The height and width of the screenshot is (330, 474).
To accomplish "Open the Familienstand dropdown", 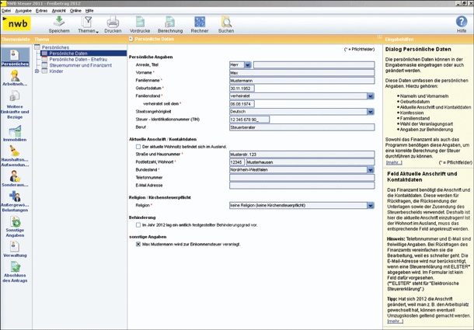I will point(370,96).
